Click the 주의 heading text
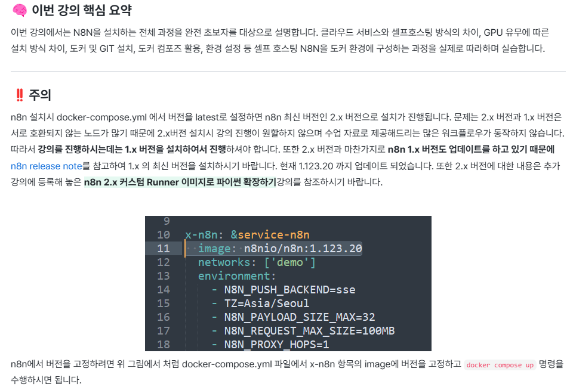Viewport: 570px width, 387px height. point(40,95)
